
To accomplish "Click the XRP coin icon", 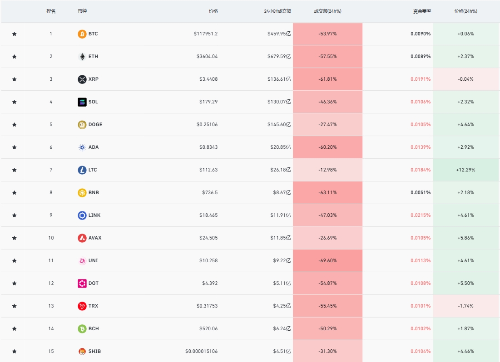I will click(x=82, y=79).
